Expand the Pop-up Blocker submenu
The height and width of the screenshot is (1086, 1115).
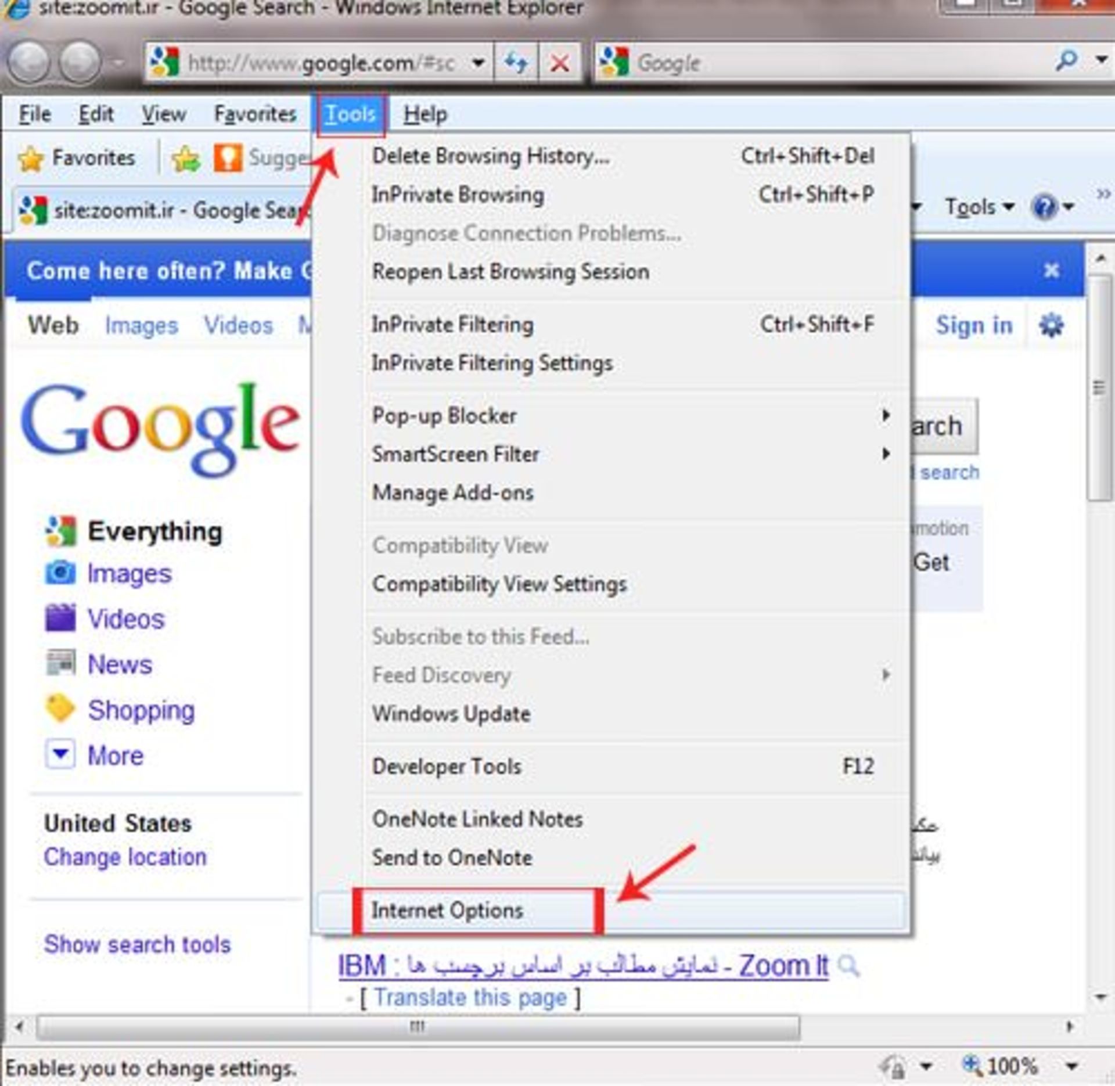[886, 415]
